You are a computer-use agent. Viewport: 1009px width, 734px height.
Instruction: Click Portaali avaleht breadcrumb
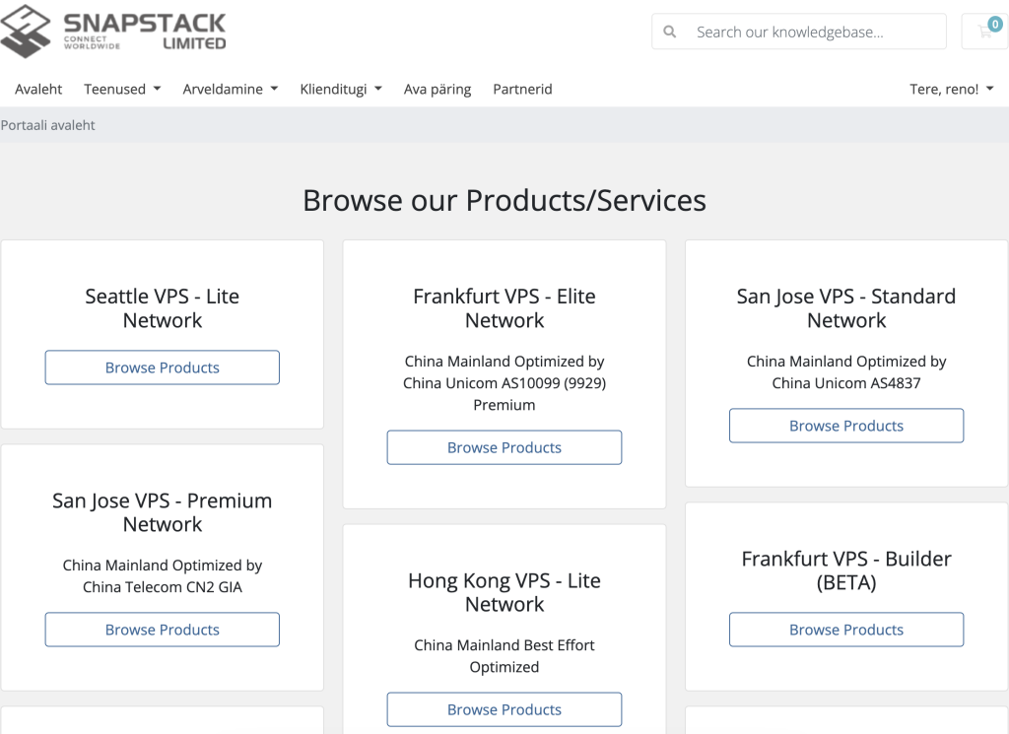pyautogui.click(x=47, y=125)
